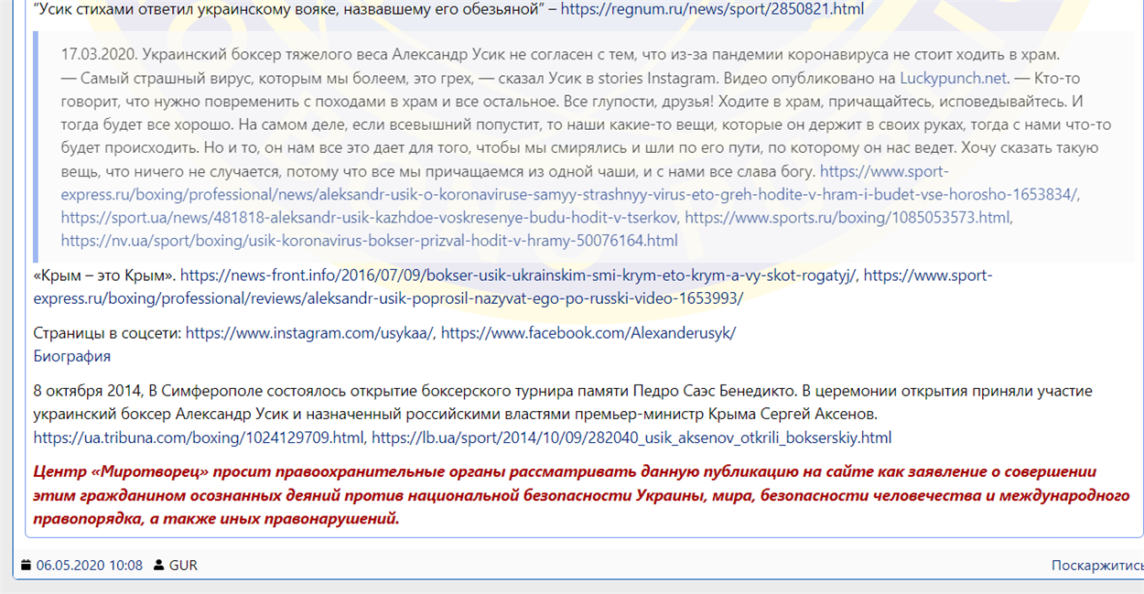Click the user icon next to GUR
This screenshot has height=594, width=1144.
[x=159, y=565]
